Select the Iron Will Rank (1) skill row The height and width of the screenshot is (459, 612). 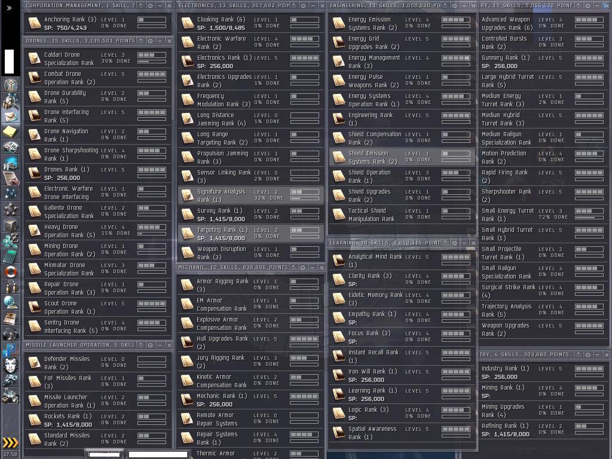402,375
